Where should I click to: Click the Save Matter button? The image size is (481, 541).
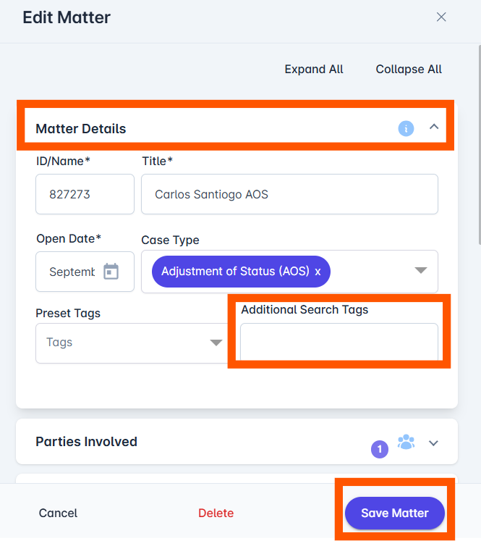[395, 513]
